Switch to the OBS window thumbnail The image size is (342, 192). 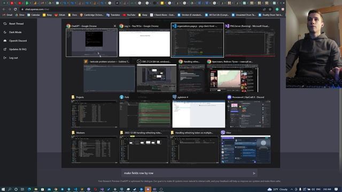click(x=157, y=78)
